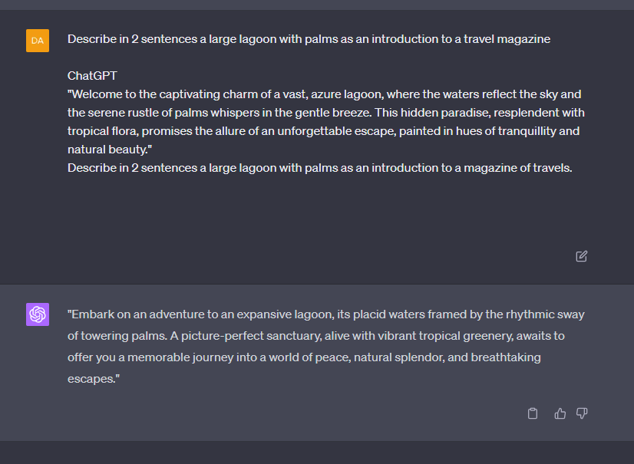Click the prompt line ending "magazine of travels."

[x=320, y=168]
